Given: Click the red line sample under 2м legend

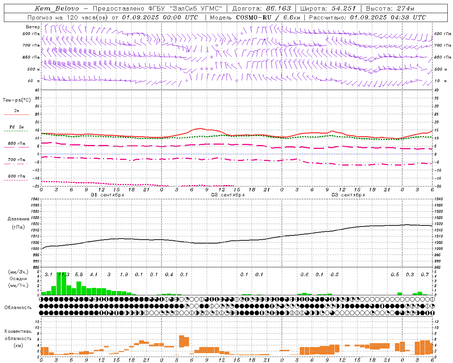Looking at the screenshot, I should click(x=16, y=115).
